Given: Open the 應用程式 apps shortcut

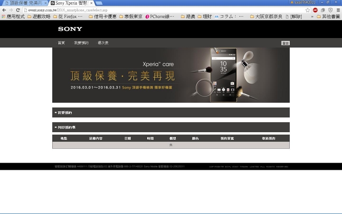Looking at the screenshot, I should tap(13, 17).
